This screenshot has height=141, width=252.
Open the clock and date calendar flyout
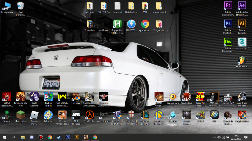click(x=236, y=137)
